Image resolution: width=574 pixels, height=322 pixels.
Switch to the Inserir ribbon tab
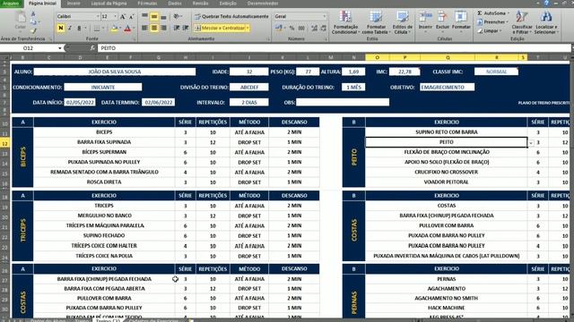coord(74,4)
